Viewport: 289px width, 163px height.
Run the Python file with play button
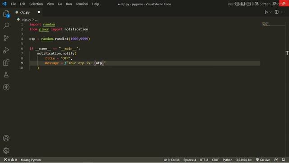pos(266,12)
